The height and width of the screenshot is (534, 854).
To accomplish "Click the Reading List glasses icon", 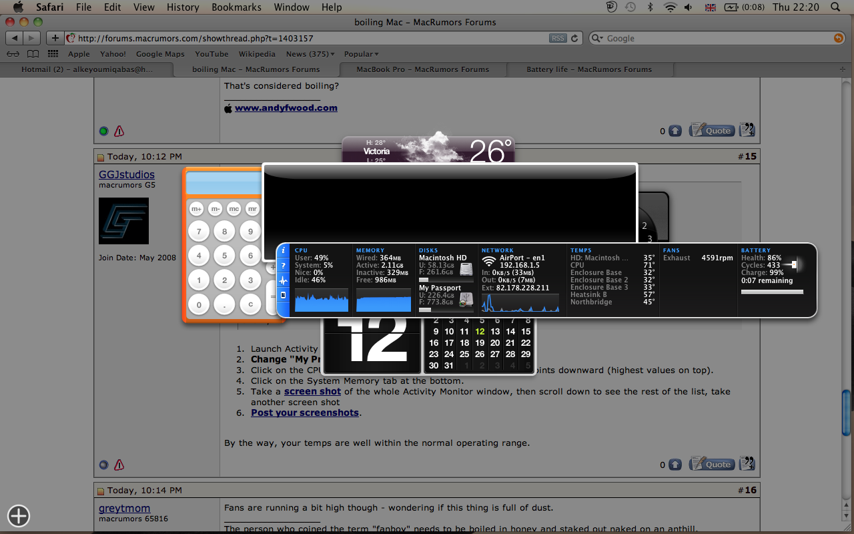I will coord(13,54).
